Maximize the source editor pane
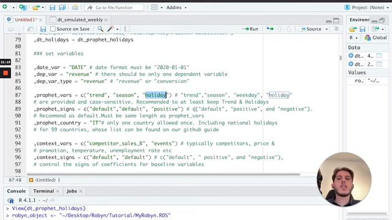Viewport: 392px width, 220px height. click(x=336, y=20)
